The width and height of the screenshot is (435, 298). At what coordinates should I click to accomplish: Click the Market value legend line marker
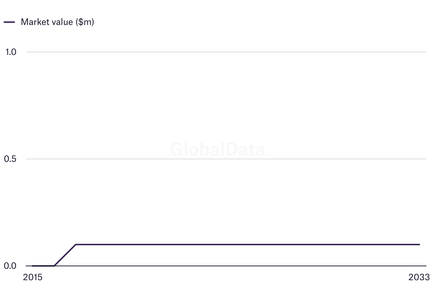pyautogui.click(x=9, y=22)
